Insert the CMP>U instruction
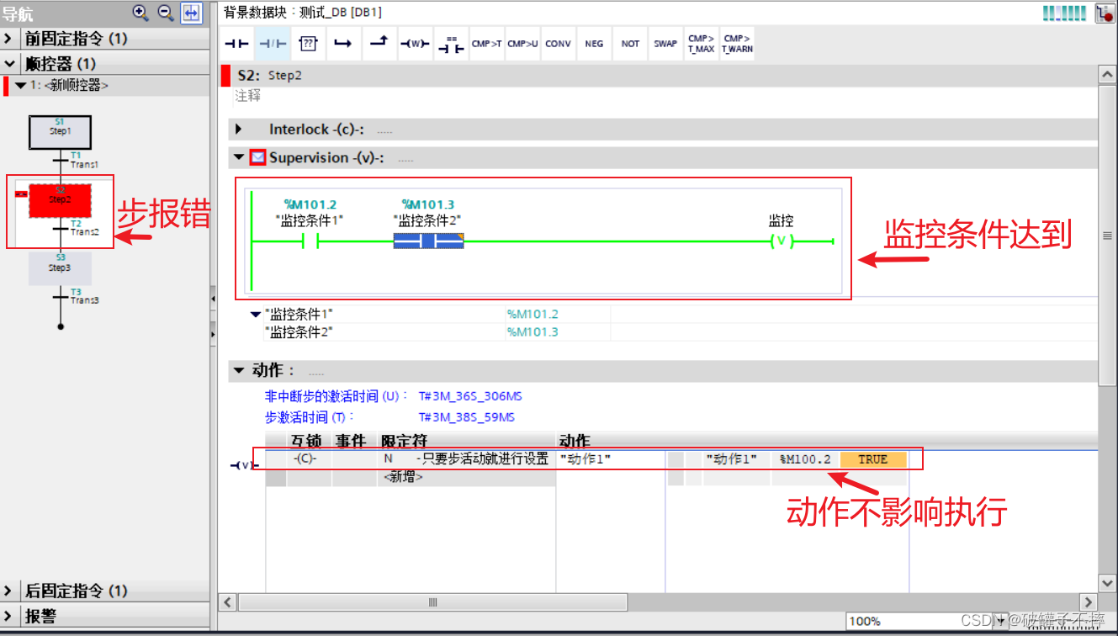1118x636 pixels. click(x=522, y=44)
